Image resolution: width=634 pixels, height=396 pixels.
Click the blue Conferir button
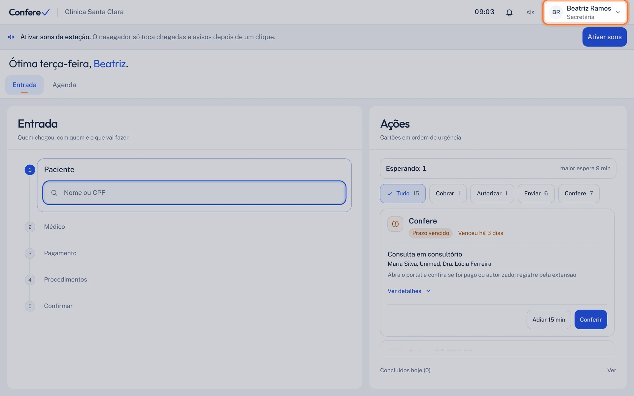pyautogui.click(x=590, y=319)
